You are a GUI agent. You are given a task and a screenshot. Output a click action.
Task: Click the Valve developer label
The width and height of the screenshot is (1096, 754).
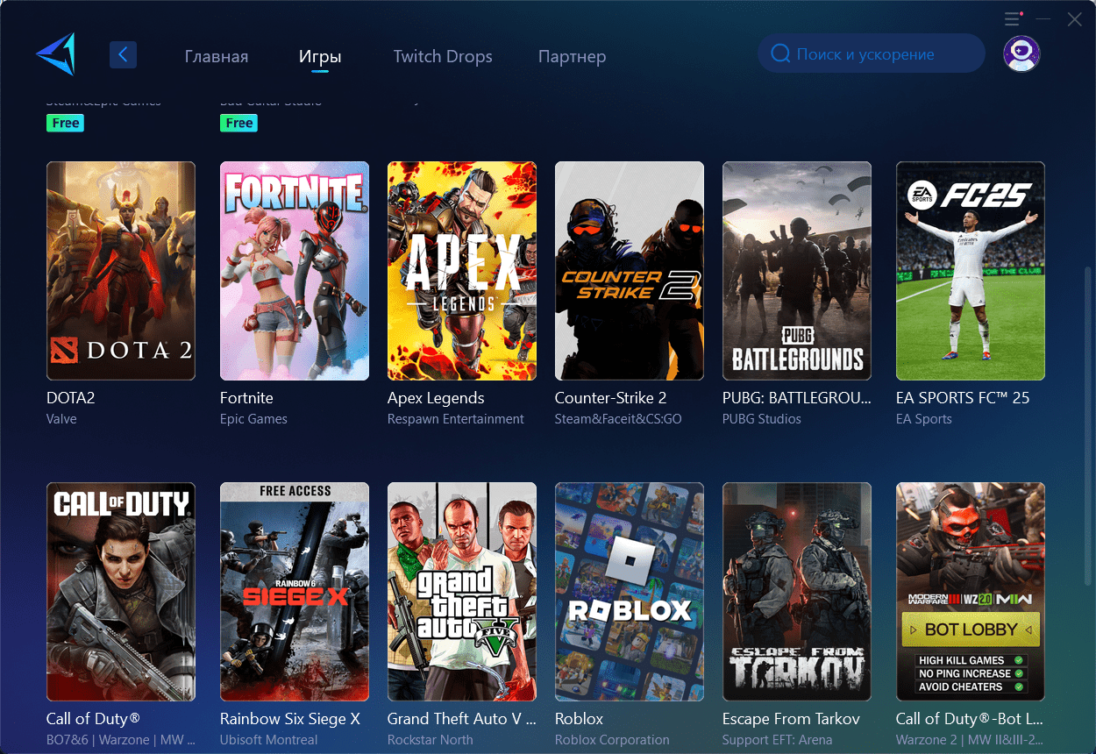pos(61,419)
